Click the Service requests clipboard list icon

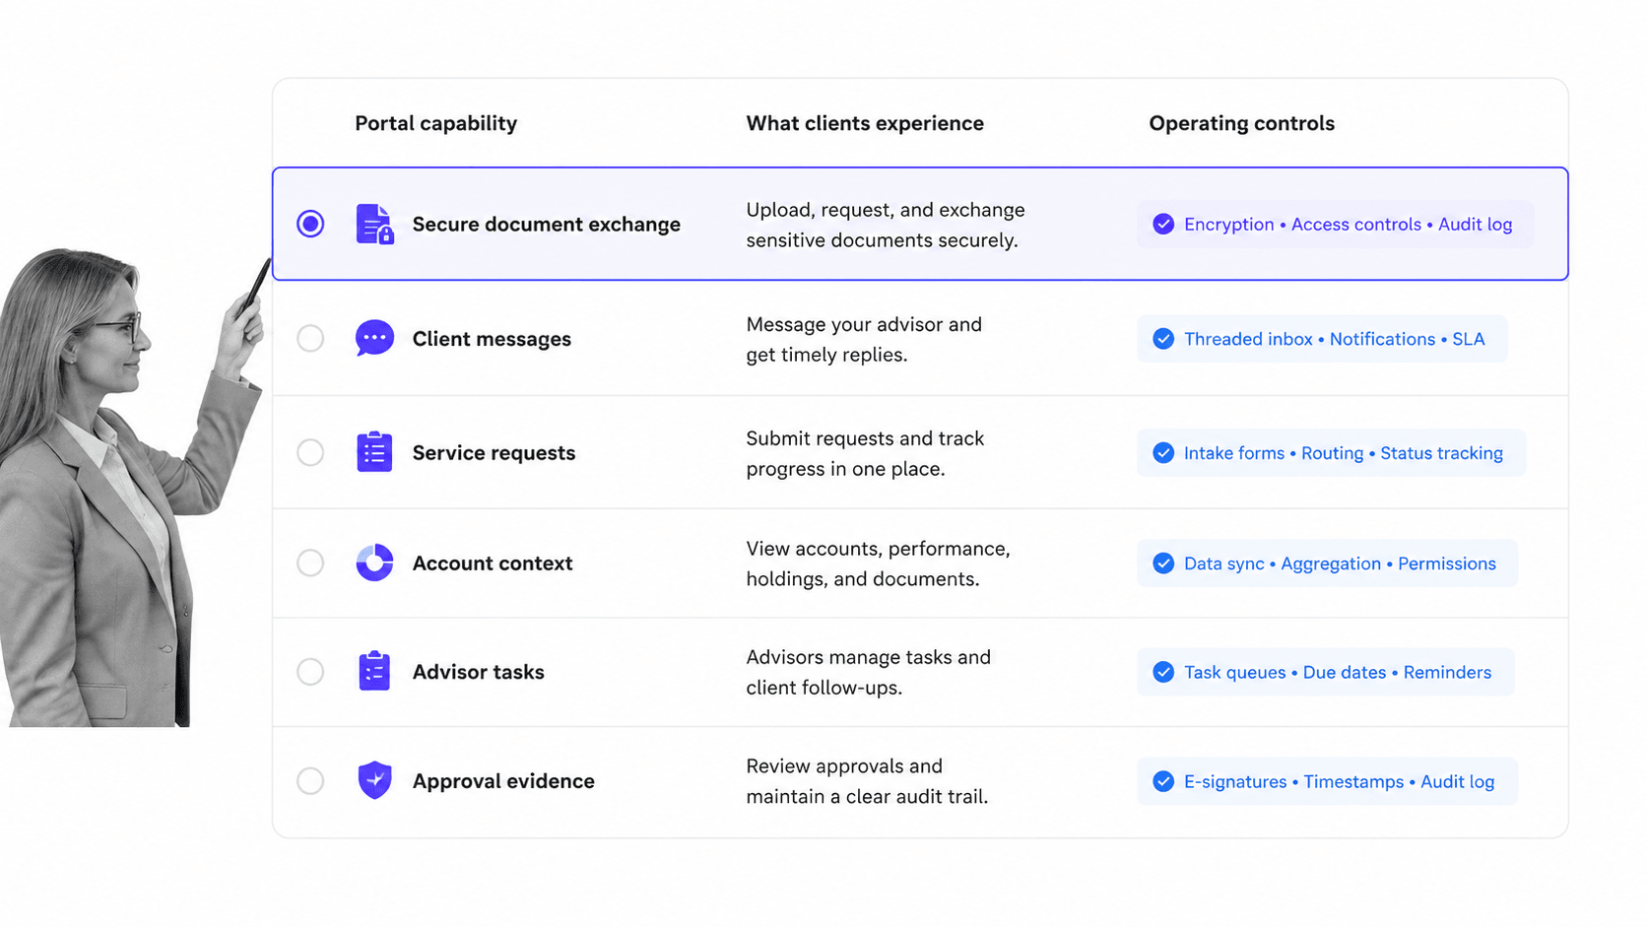[374, 452]
